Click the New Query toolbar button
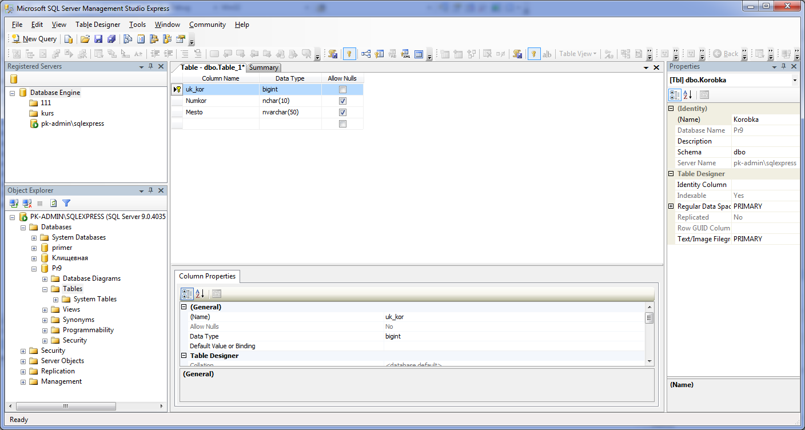The height and width of the screenshot is (430, 805). click(34, 39)
